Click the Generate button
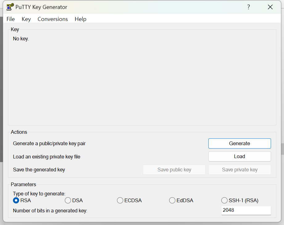284x225 pixels. point(240,143)
